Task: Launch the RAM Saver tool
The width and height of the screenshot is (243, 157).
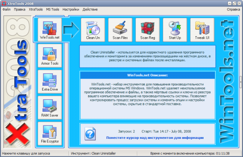Action: 50,107
